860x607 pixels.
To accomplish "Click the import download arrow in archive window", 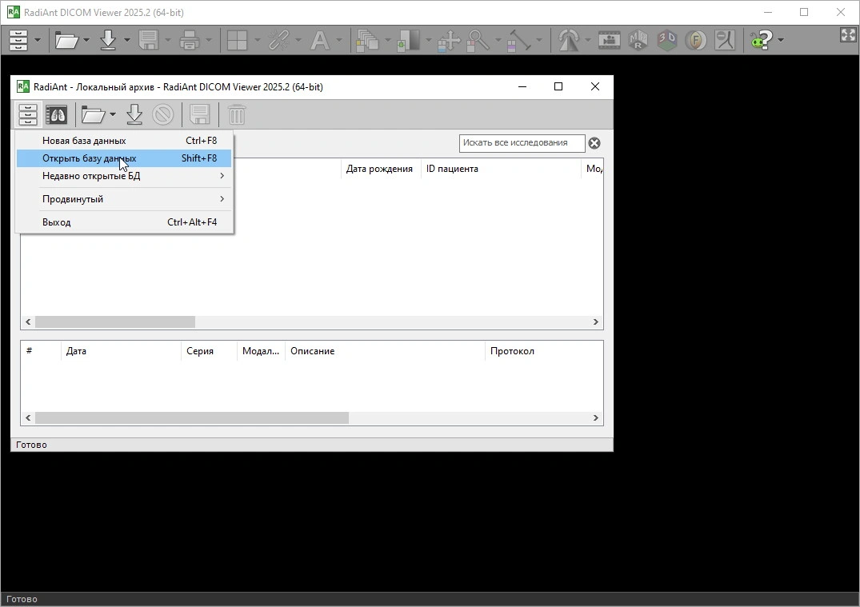I will coord(134,114).
